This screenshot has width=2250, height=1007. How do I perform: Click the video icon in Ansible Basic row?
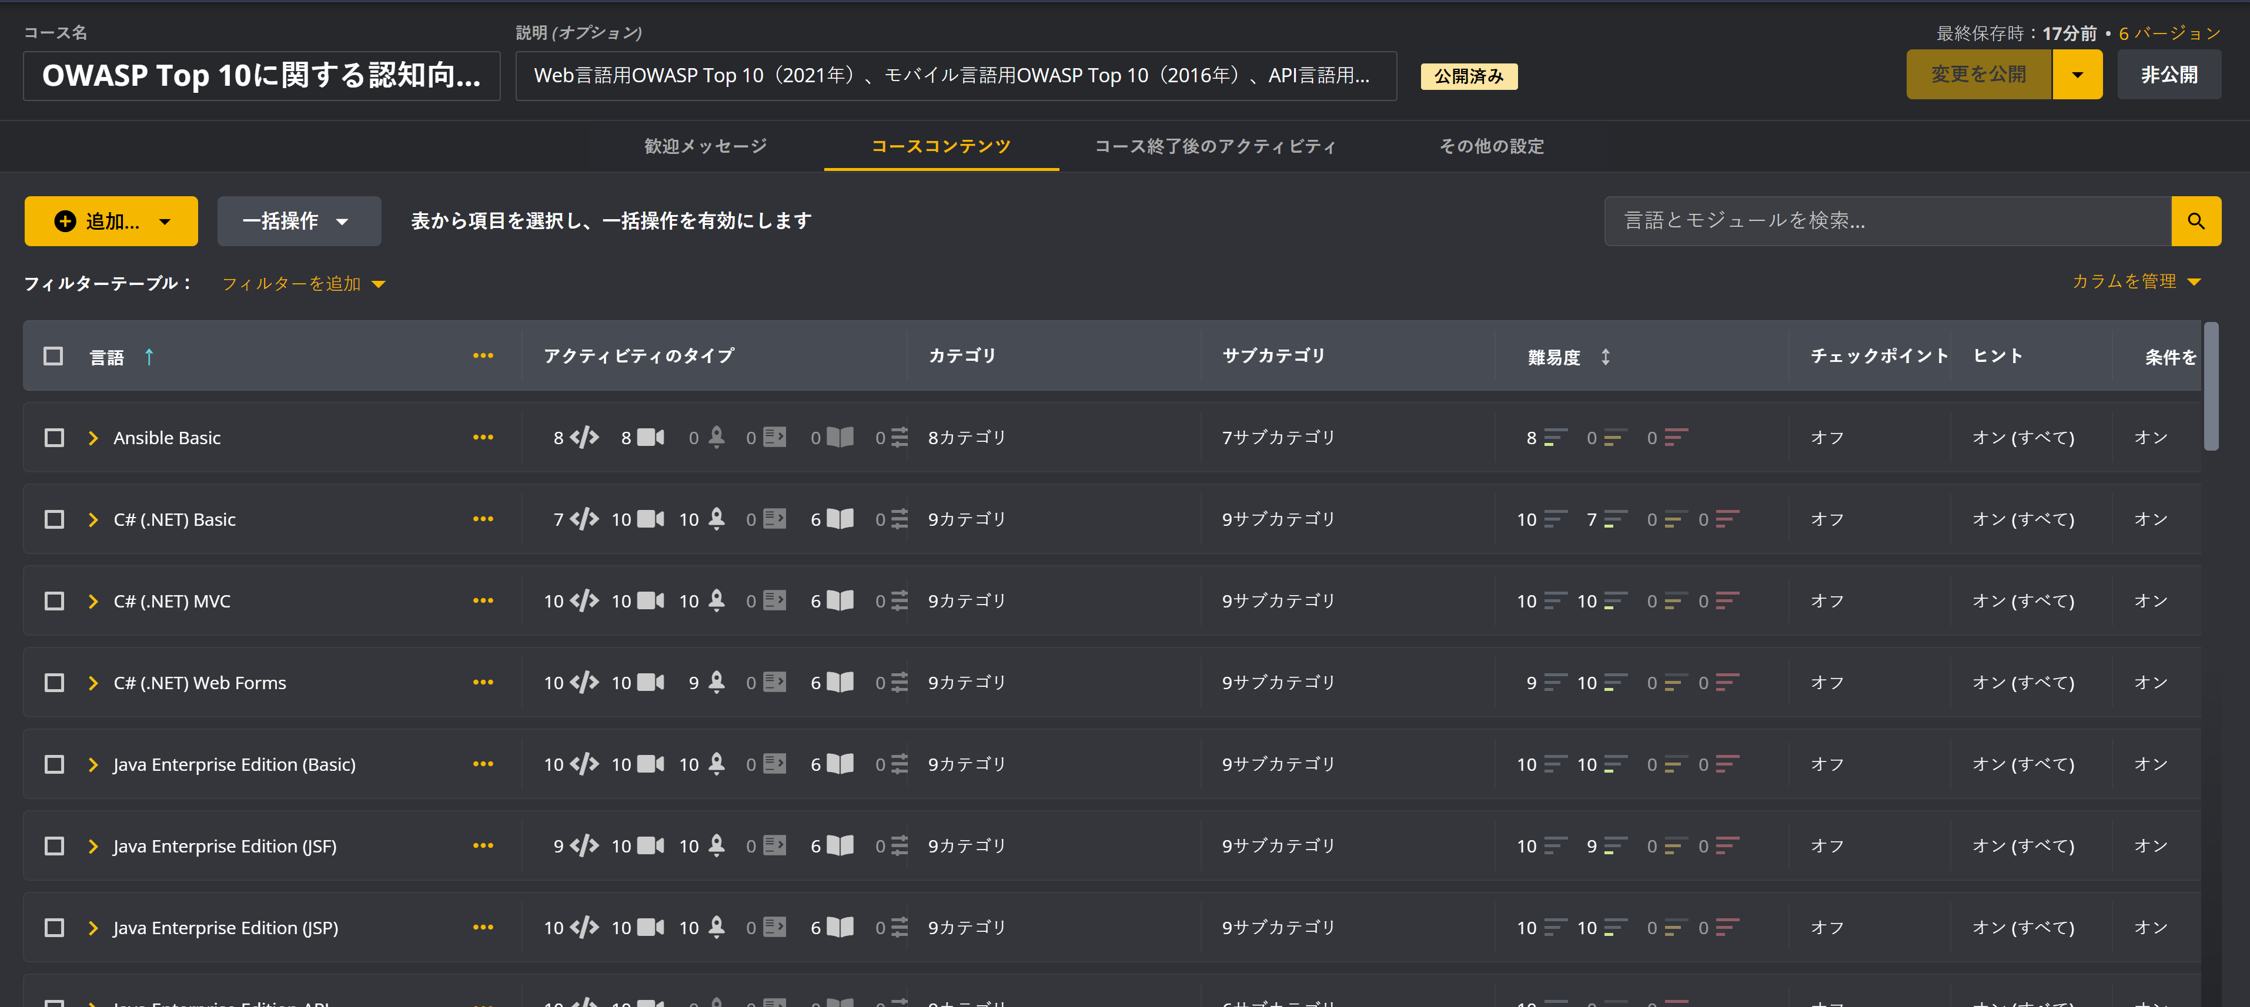pos(651,437)
